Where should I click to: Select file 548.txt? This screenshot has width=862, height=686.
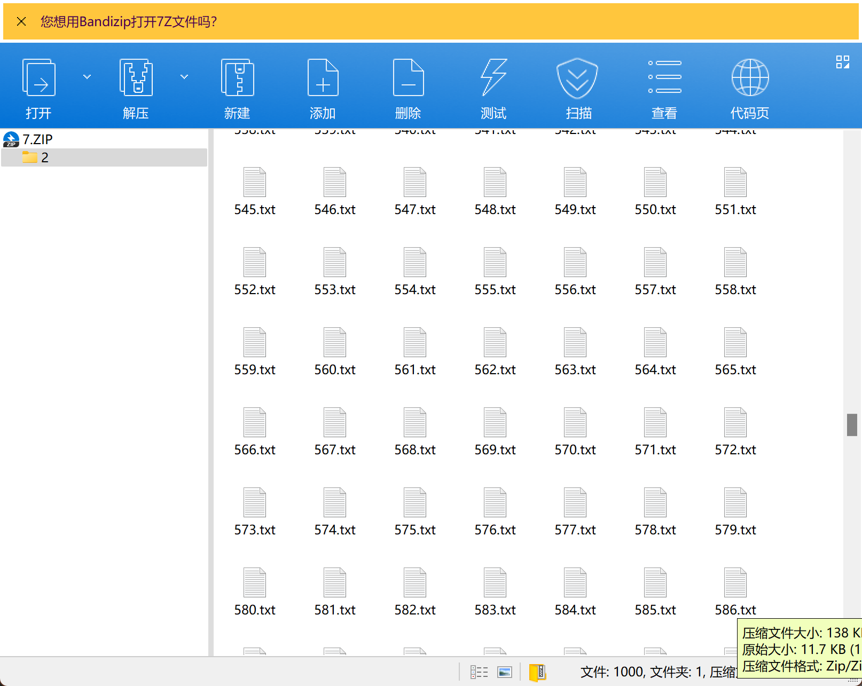495,192
